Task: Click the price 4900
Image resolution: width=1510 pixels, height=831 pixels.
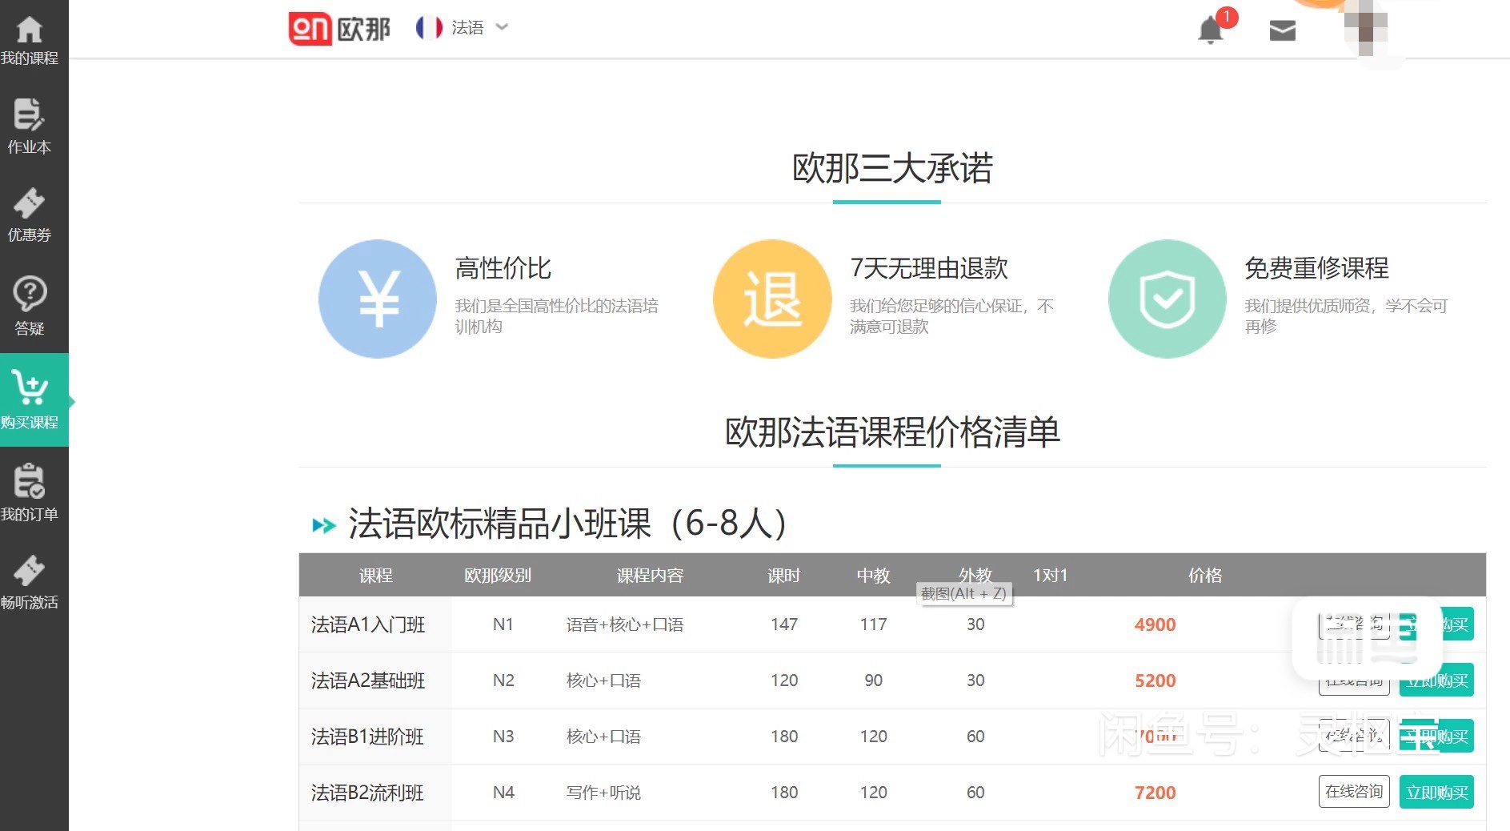Action: pos(1155,624)
